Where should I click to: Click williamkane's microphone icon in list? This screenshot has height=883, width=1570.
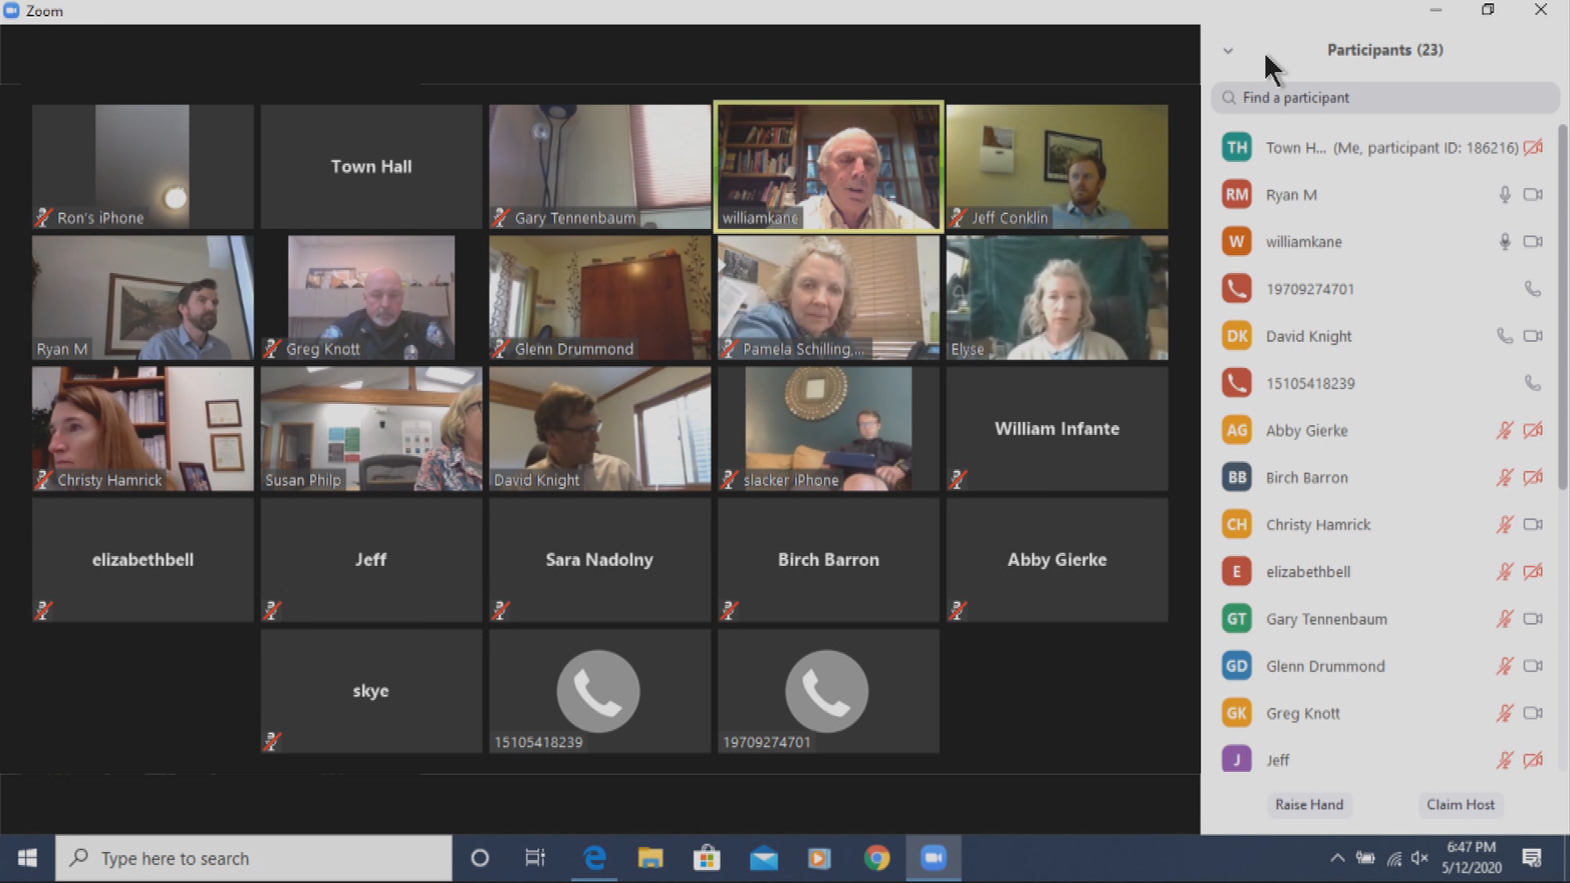(1505, 242)
